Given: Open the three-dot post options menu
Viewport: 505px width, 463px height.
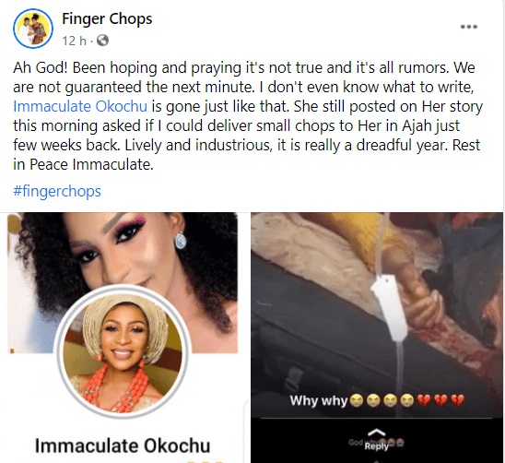Looking at the screenshot, I should 469,27.
